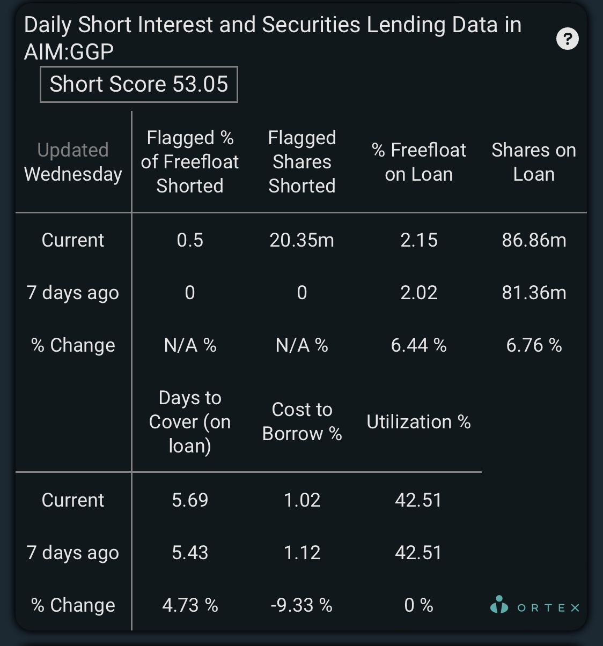
Task: Select the Flagged % of Freefloat Shorted header
Action: [x=190, y=162]
